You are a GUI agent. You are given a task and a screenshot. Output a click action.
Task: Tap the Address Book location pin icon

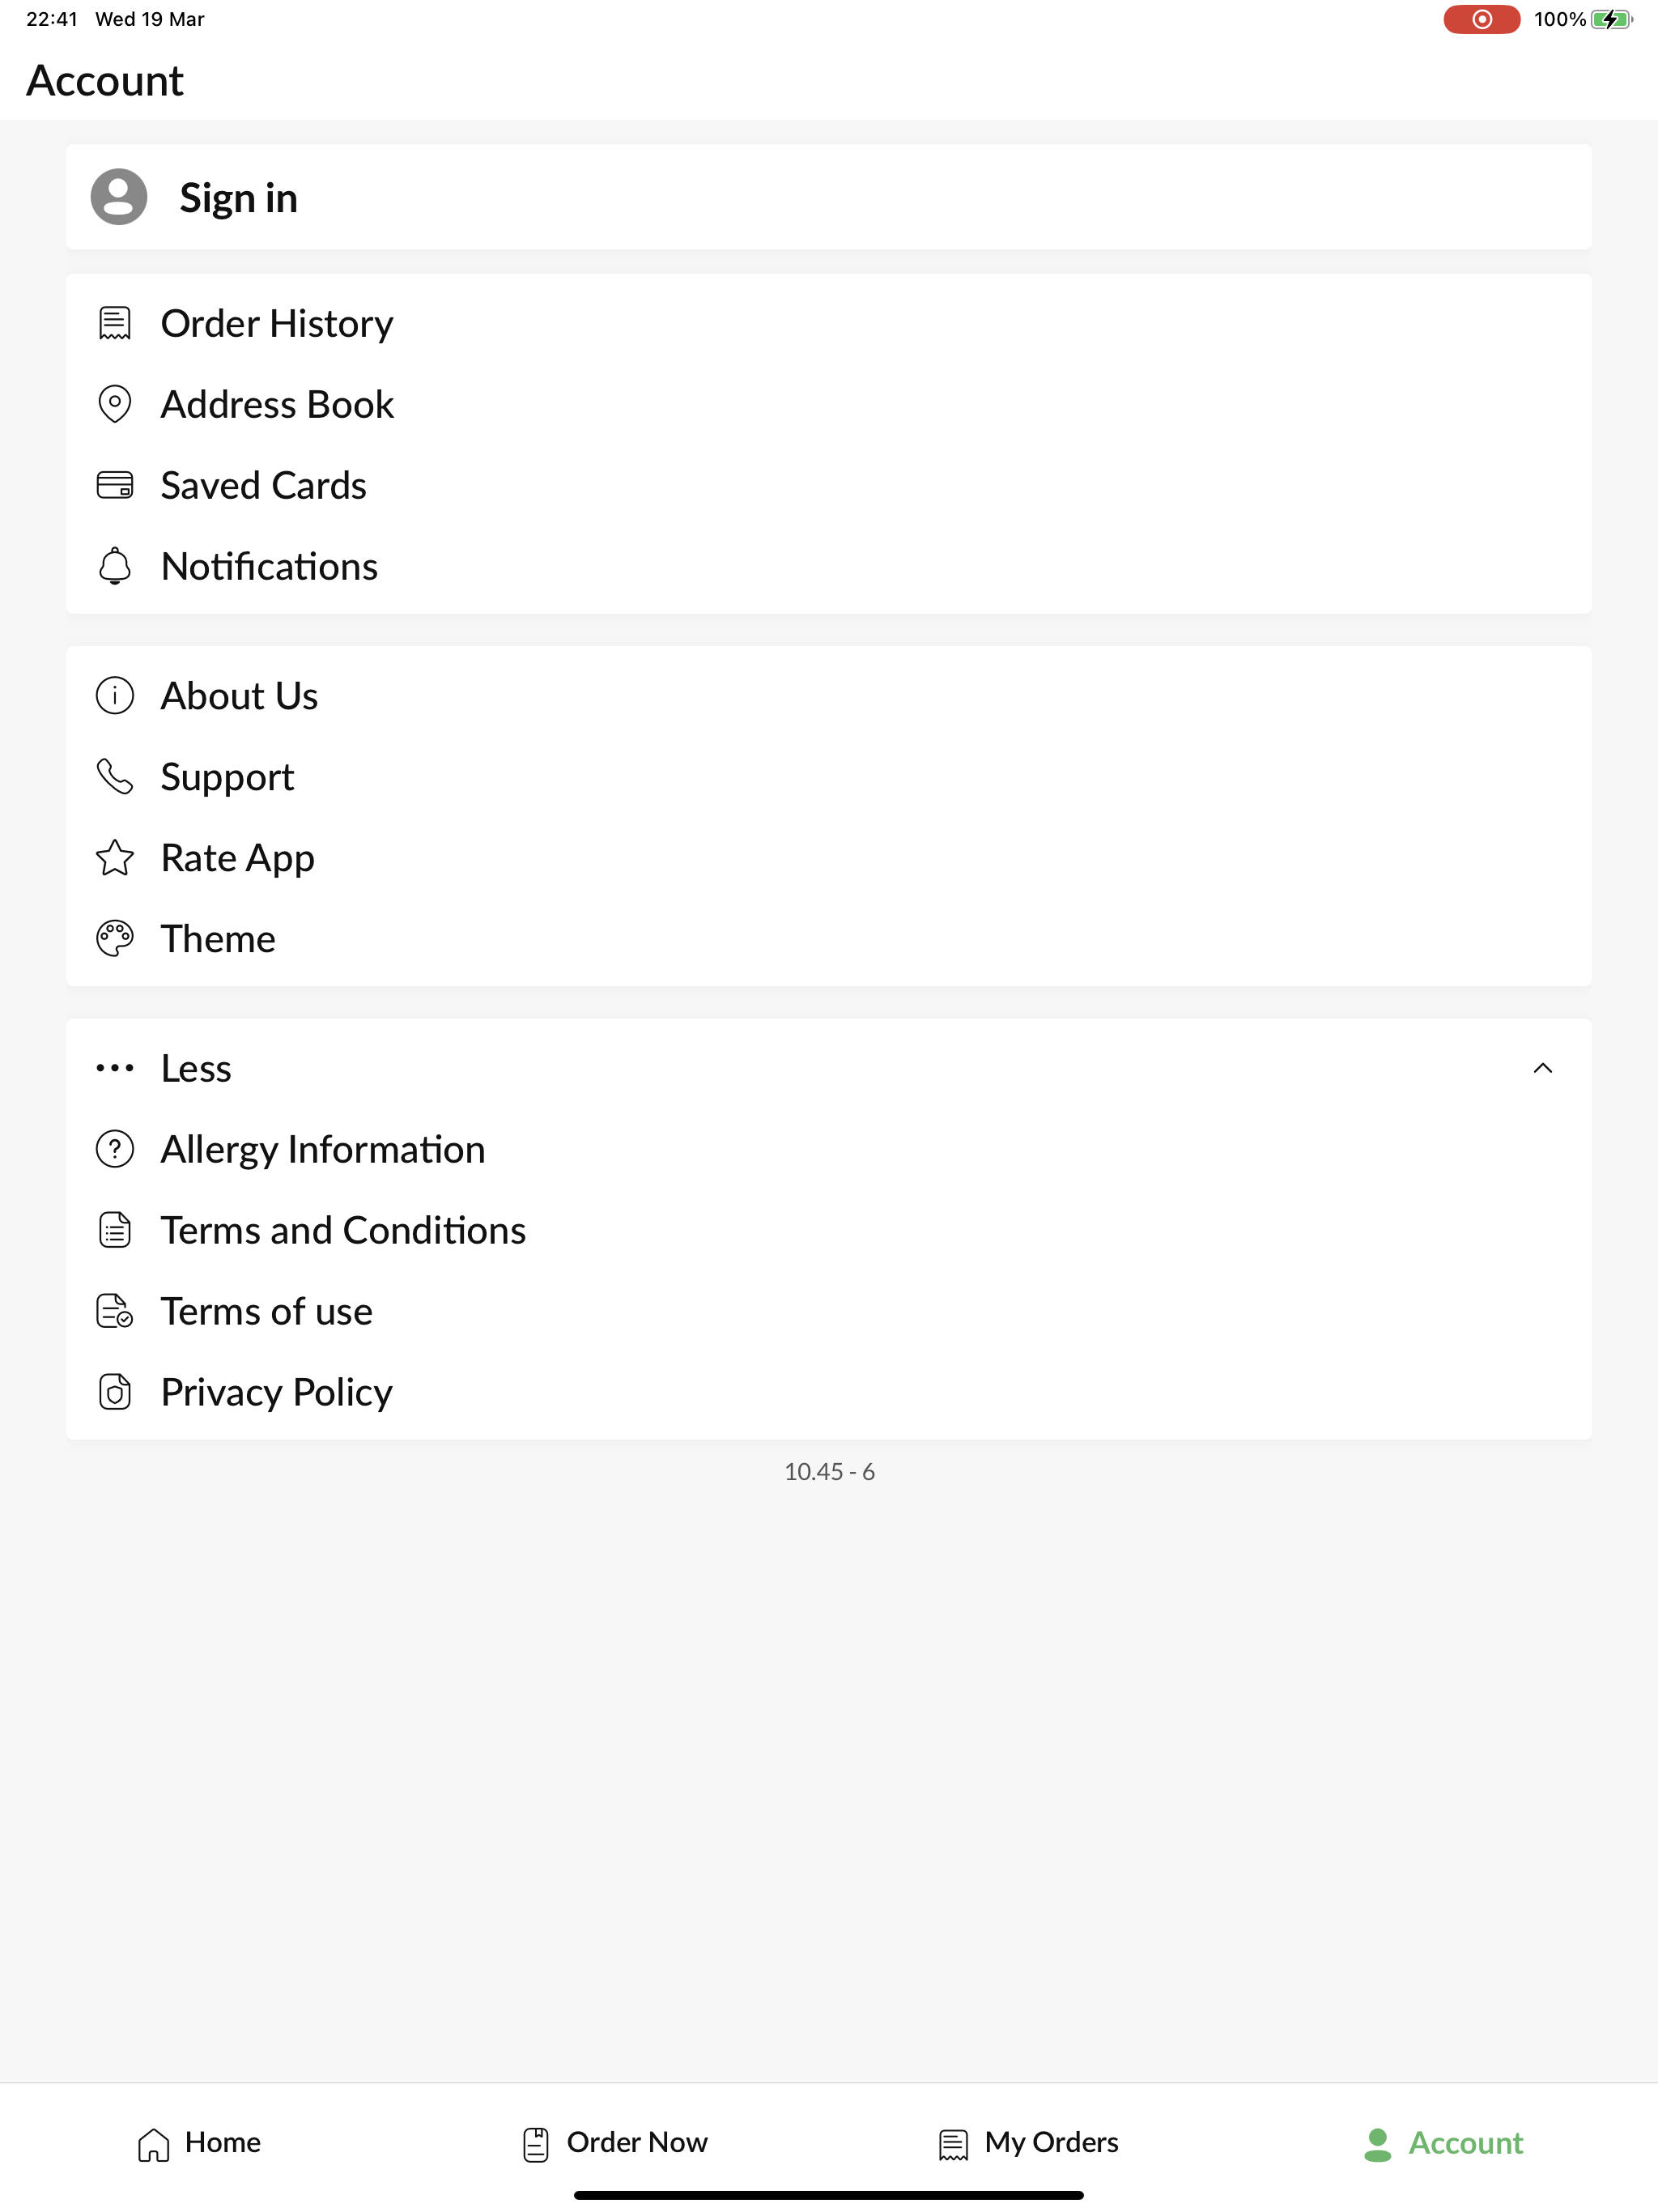[x=115, y=404]
